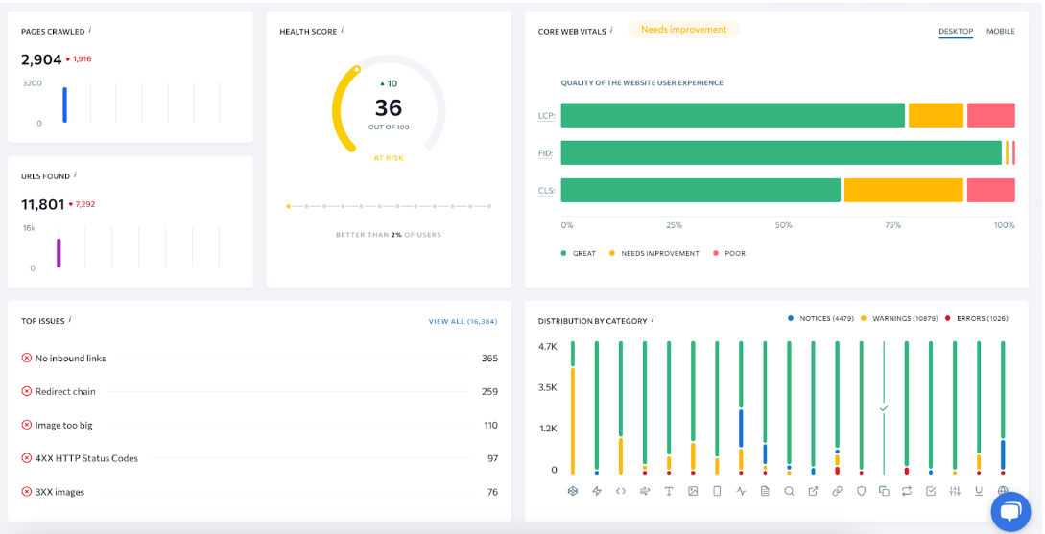Click the purple URLs Found bar

point(59,253)
